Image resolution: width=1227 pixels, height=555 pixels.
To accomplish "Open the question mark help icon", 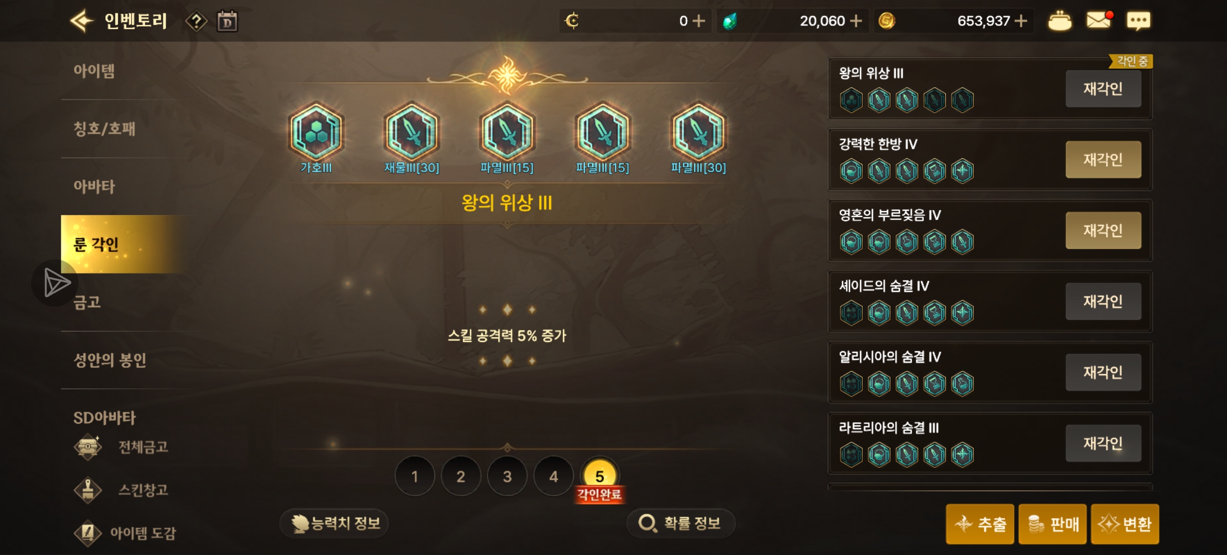I will pyautogui.click(x=196, y=21).
